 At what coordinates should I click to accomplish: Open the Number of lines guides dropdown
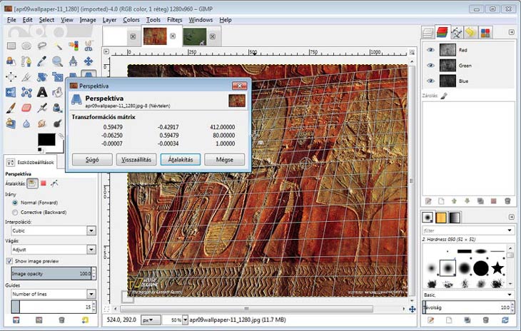pyautogui.click(x=91, y=294)
